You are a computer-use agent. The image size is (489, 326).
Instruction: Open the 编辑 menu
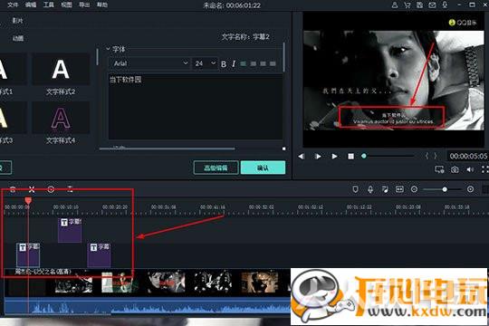pos(31,5)
